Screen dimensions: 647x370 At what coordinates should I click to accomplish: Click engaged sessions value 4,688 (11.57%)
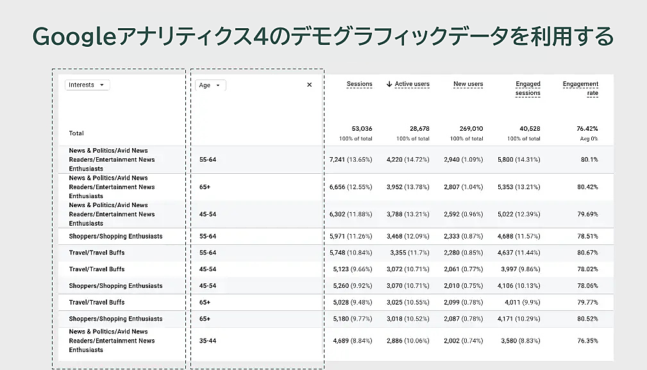519,237
